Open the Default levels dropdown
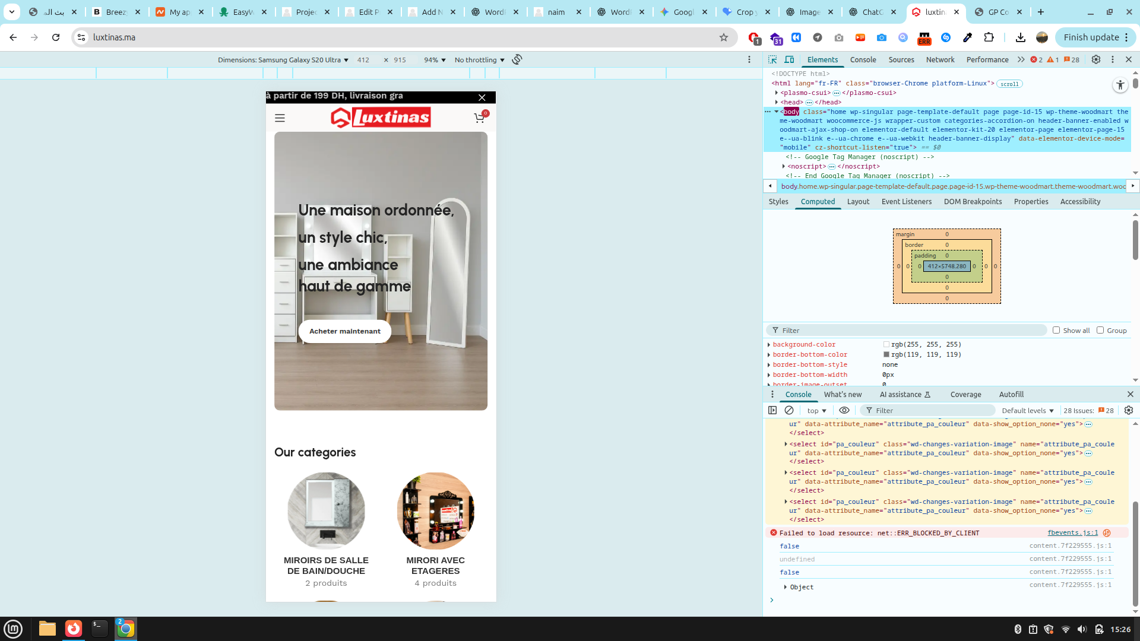Viewport: 1140px width, 641px height. tap(1027, 411)
